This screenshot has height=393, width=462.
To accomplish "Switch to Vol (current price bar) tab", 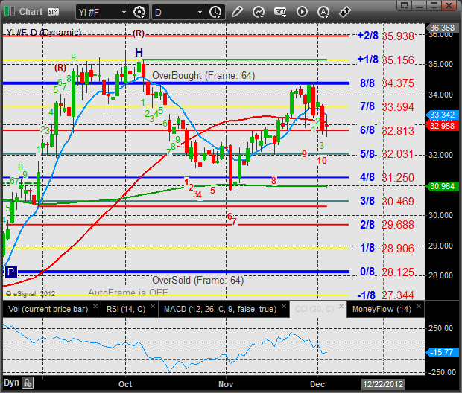I will coord(48,309).
